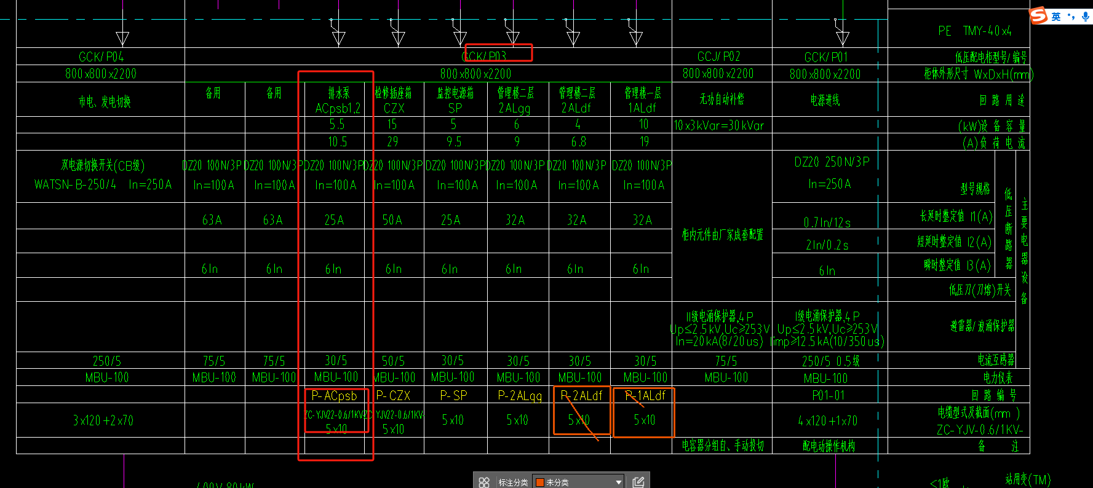Click the 型号规格 row header
Viewport: 1093px width, 488px height.
click(x=976, y=189)
